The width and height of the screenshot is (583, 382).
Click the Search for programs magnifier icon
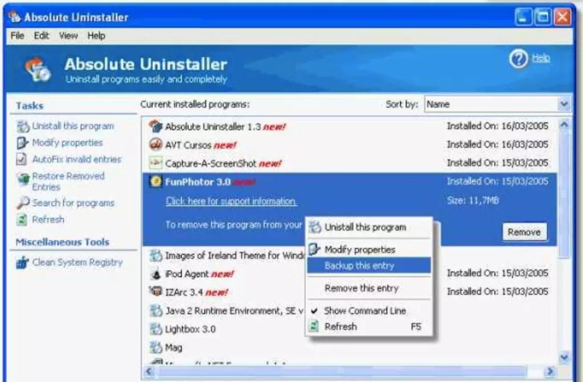pos(22,202)
